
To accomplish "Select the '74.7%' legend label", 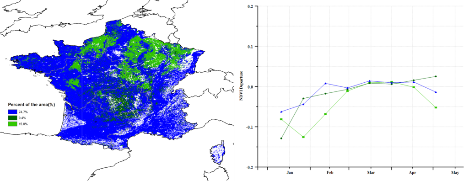I will pyautogui.click(x=23, y=112).
